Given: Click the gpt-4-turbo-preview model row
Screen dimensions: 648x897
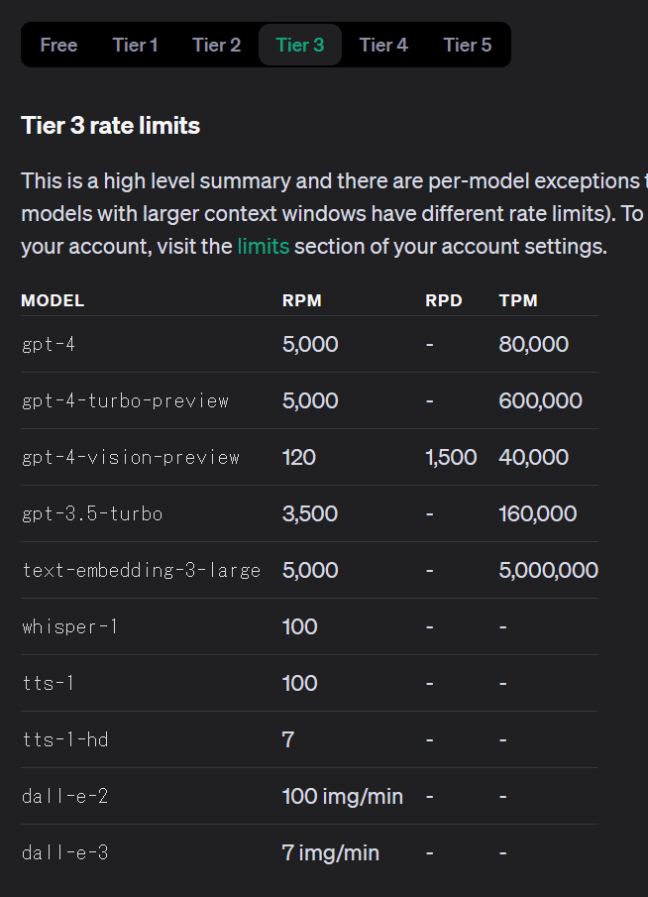Looking at the screenshot, I should [x=309, y=400].
